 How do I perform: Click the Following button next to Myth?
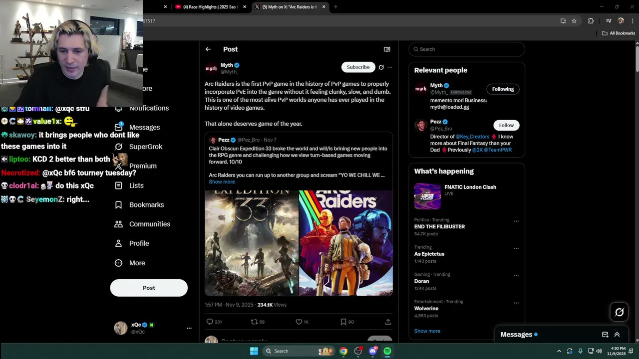coord(503,89)
